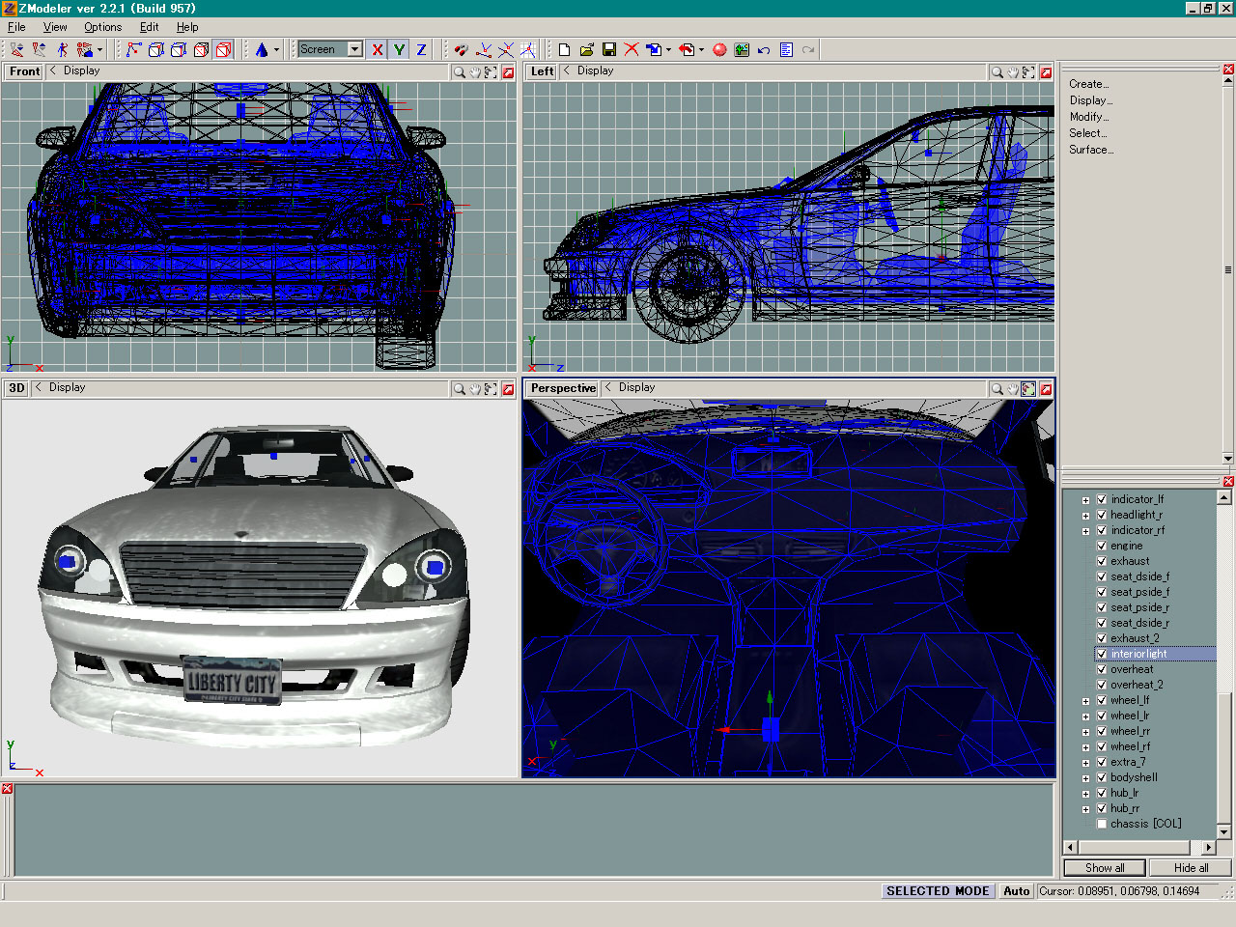Click the Show all button
The width and height of the screenshot is (1236, 927).
coord(1105,868)
